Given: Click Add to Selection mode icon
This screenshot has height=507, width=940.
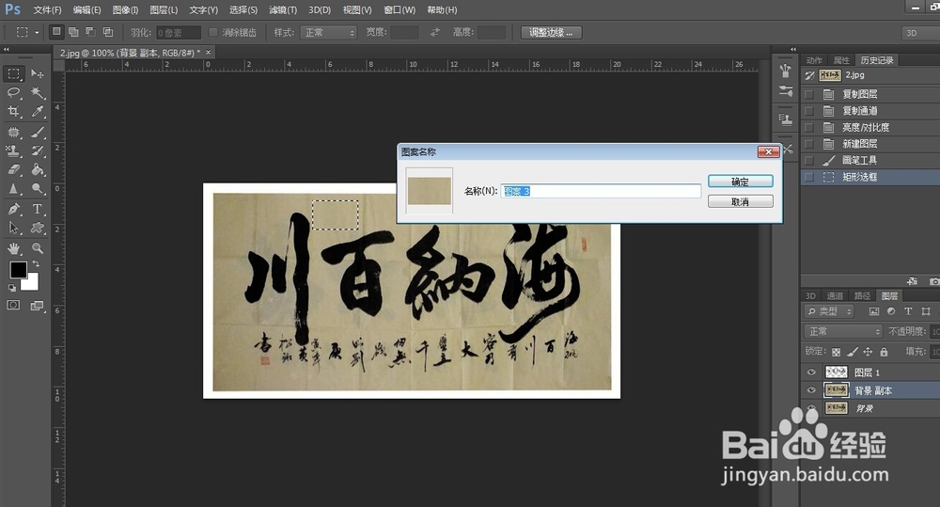Looking at the screenshot, I should tap(73, 32).
